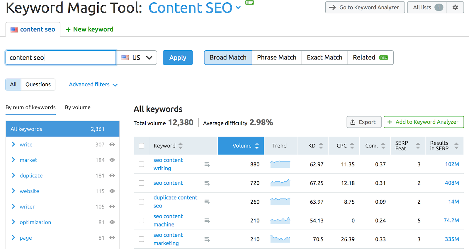Toggle visibility eye for page group
This screenshot has width=469, height=249.
112,237
